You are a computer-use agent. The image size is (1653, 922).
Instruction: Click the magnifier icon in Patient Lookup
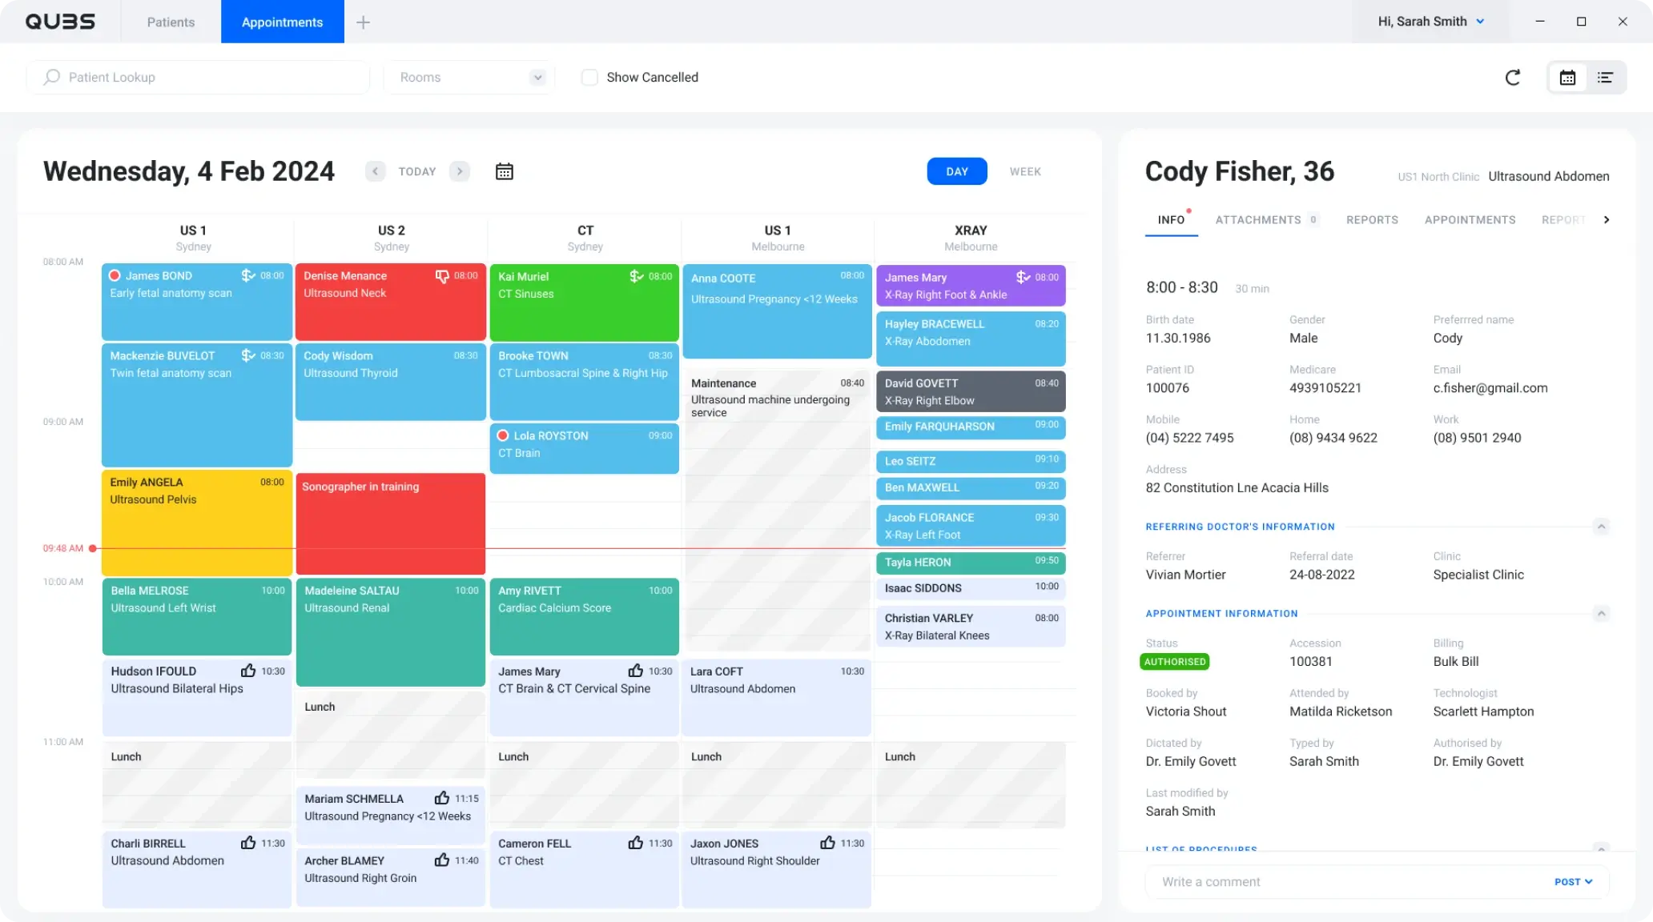(50, 77)
